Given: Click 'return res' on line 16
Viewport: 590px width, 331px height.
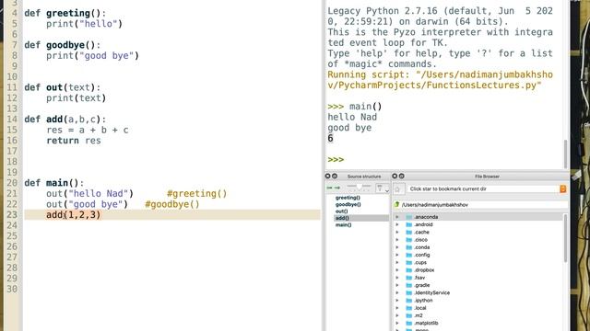Looking at the screenshot, I should 74,141.
